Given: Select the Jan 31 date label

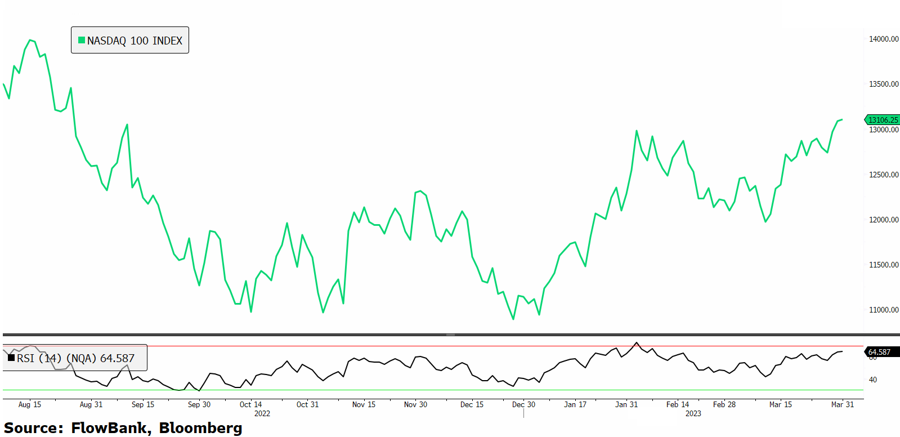Looking at the screenshot, I should pos(626,404).
